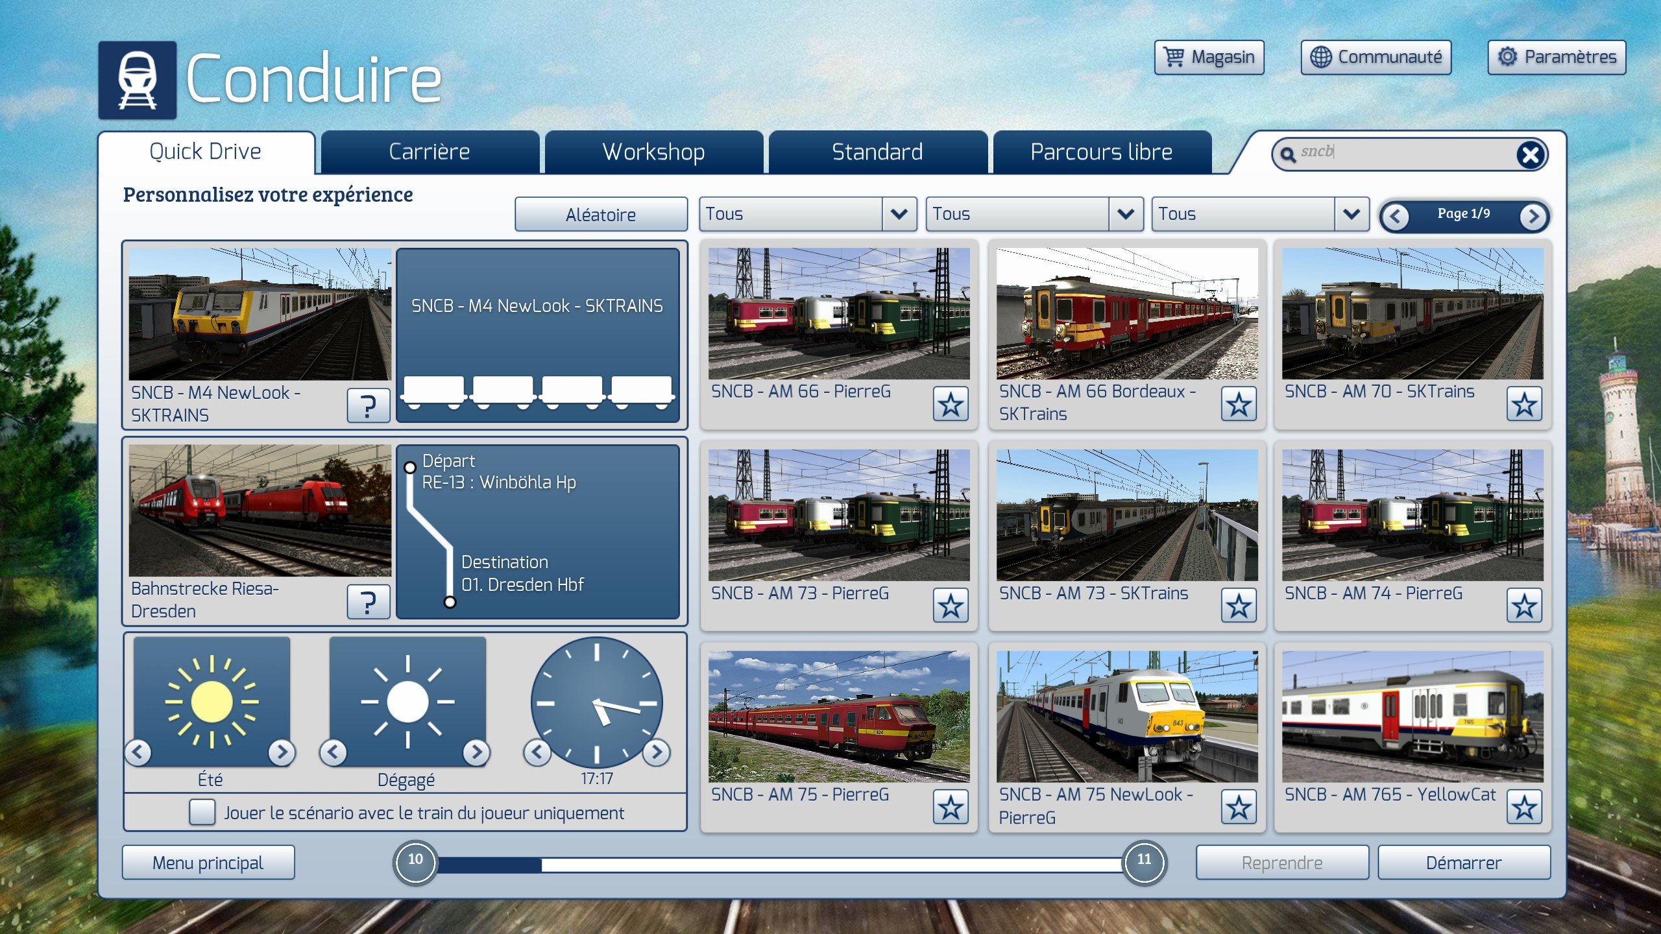Open the third Tous filter dropdown
Image resolution: width=1661 pixels, height=934 pixels.
tap(1260, 214)
